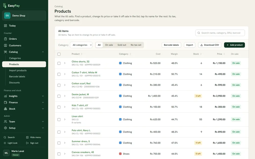Open the Cotton scarf, Red product link
Image resolution: width=255 pixels, height=159 pixels.
(81, 83)
